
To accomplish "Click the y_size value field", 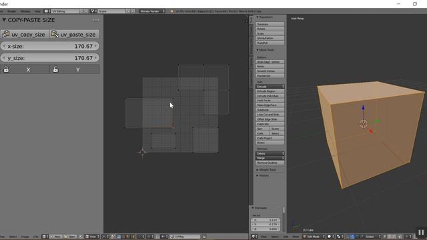I will click(x=50, y=58).
